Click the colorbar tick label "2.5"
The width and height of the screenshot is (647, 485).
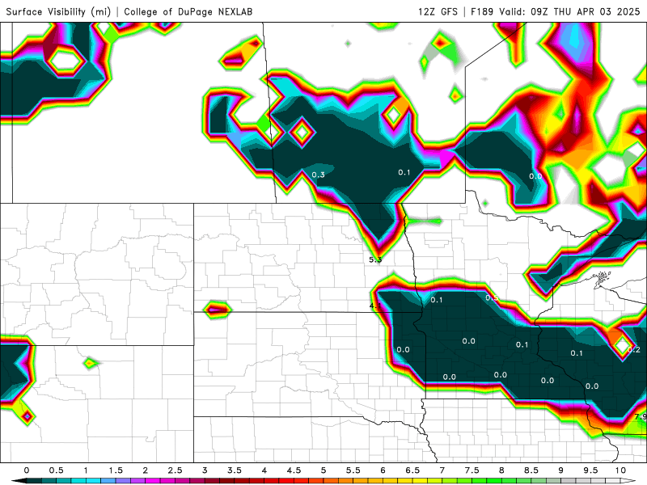[175, 470]
